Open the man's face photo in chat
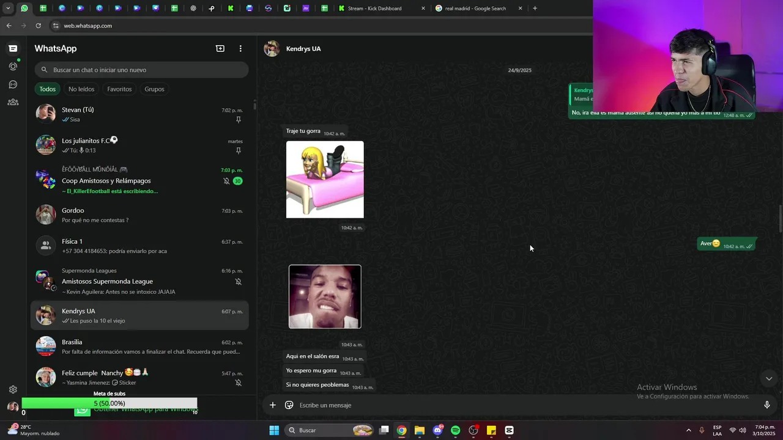Viewport: 783px width, 440px height. (x=325, y=296)
